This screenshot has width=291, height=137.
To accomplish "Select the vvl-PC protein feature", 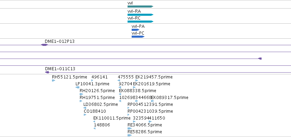I will [x=138, y=37].
